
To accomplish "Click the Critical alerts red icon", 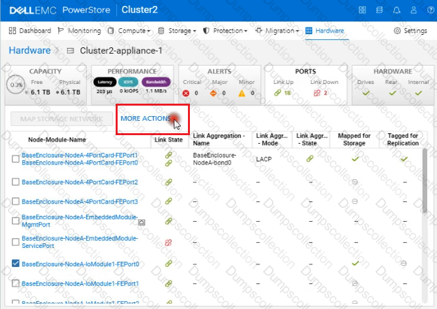I will coord(185,93).
